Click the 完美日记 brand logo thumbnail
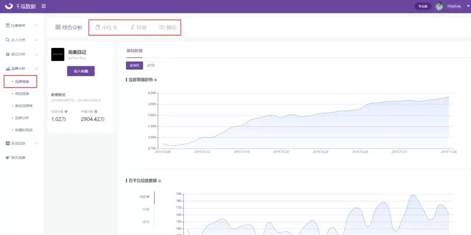 coord(58,54)
